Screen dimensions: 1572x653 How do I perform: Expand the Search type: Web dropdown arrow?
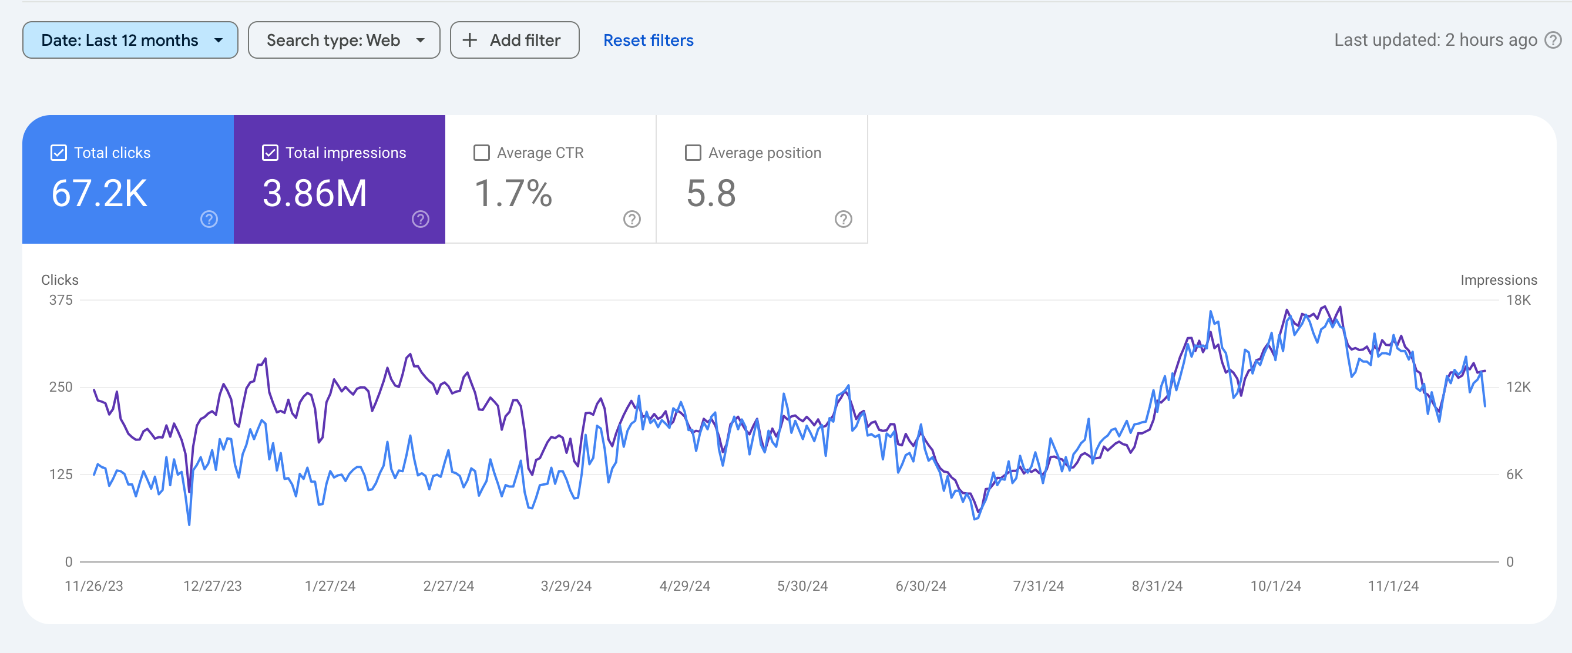[x=420, y=41]
